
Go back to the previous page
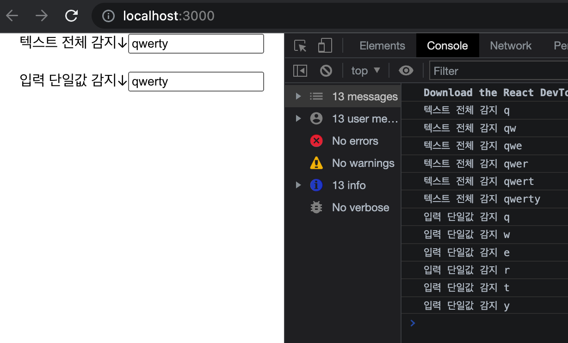12,16
